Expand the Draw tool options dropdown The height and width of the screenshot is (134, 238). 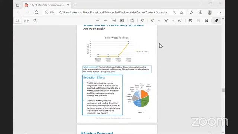pyautogui.click(x=159, y=21)
